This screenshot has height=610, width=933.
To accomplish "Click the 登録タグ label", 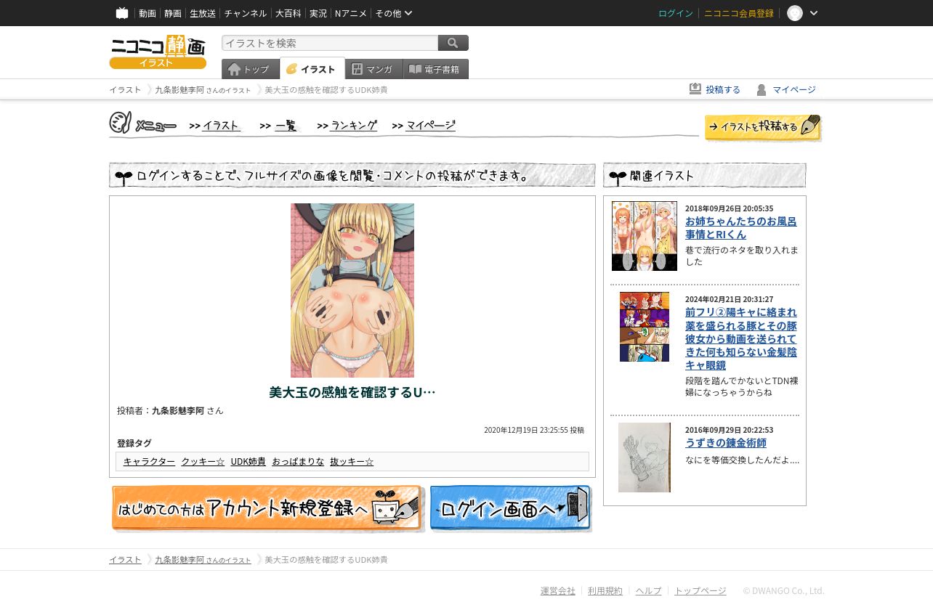I will click(x=134, y=443).
